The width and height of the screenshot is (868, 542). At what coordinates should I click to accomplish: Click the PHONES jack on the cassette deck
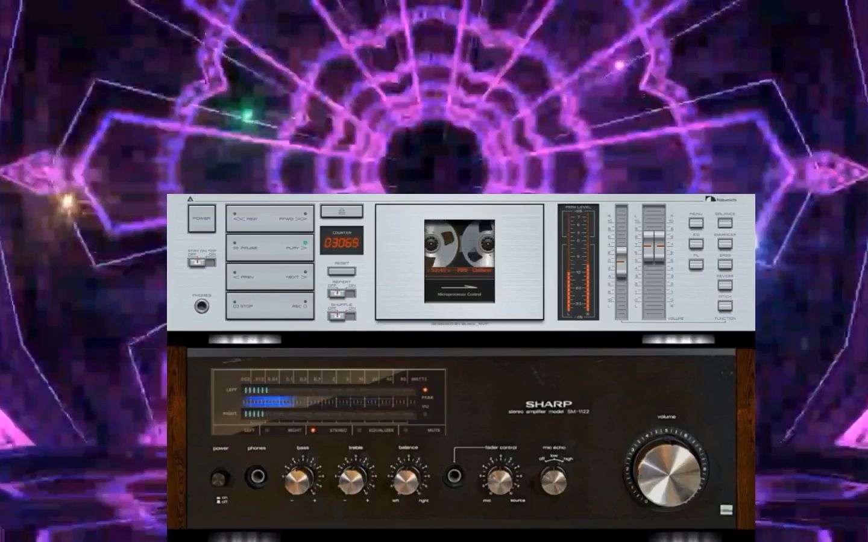point(201,307)
